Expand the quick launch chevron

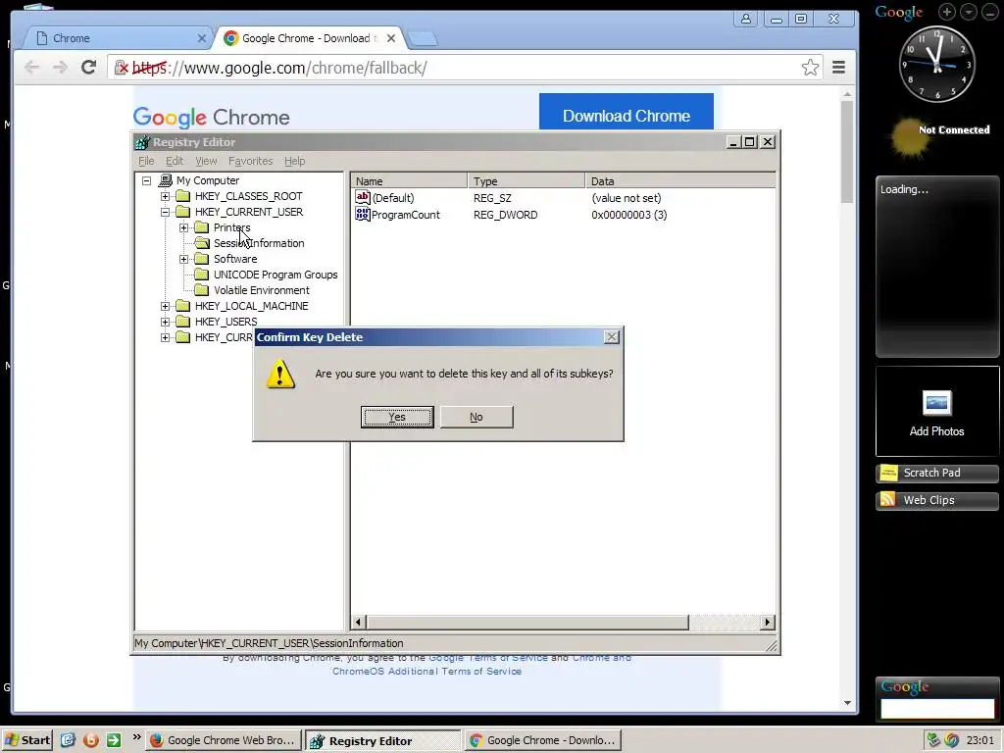point(136,737)
